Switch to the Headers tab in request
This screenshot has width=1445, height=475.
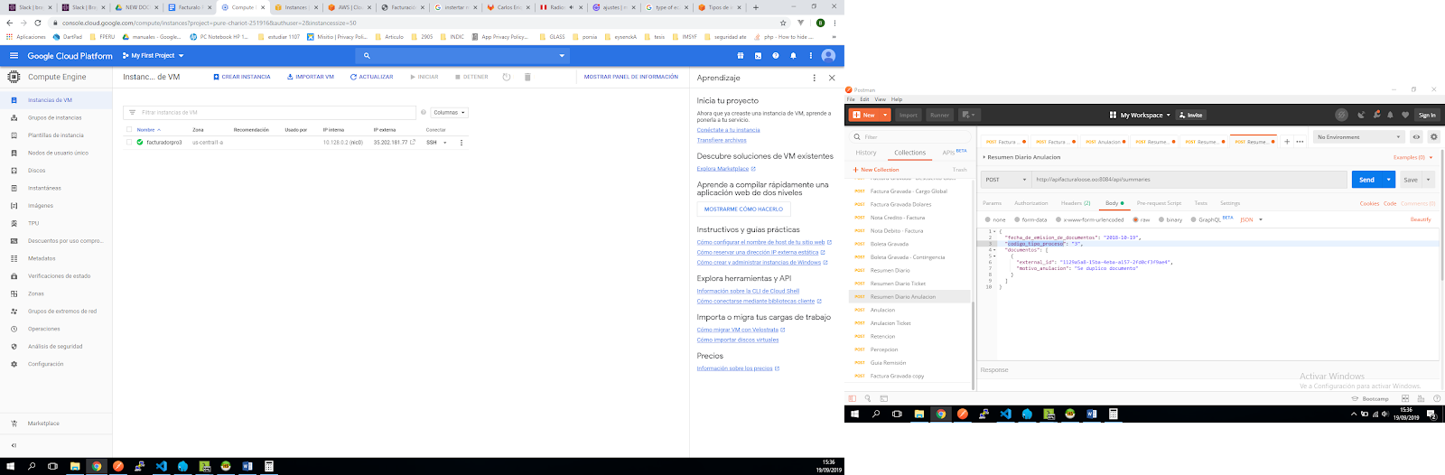point(1075,203)
